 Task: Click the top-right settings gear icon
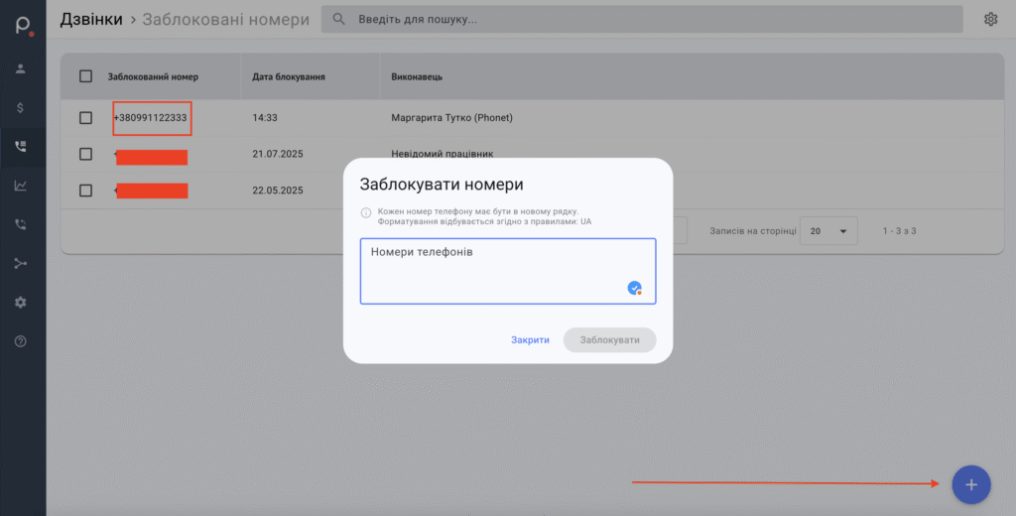[990, 20]
